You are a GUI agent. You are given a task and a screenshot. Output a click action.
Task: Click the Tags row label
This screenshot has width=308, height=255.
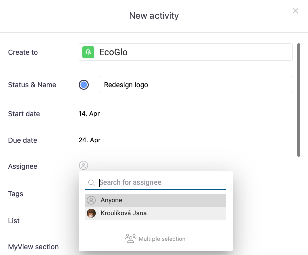[x=16, y=194]
